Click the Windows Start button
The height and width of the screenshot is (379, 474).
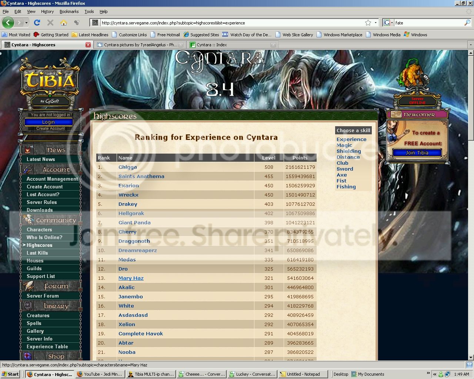(10, 374)
